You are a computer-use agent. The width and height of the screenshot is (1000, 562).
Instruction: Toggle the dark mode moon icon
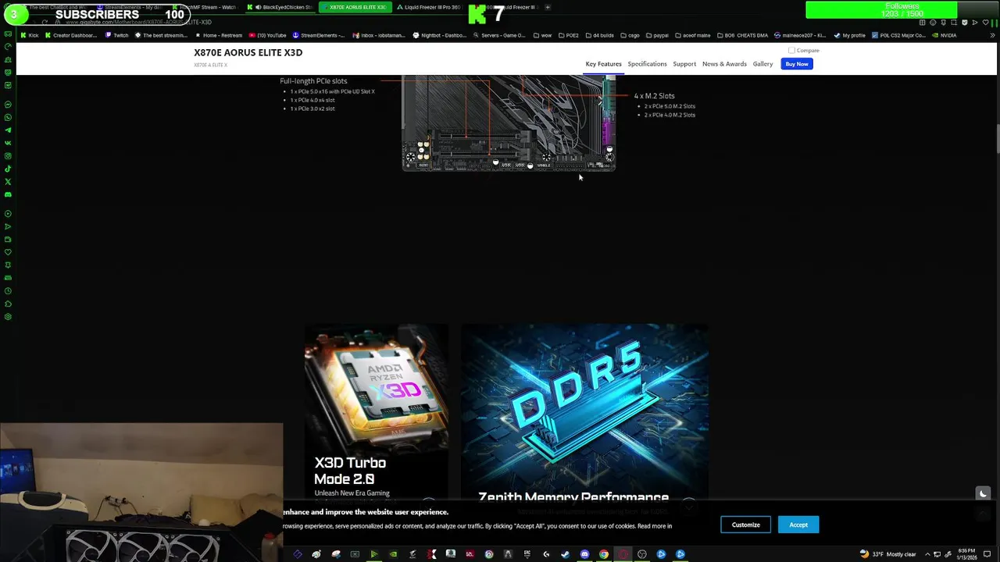pos(983,493)
